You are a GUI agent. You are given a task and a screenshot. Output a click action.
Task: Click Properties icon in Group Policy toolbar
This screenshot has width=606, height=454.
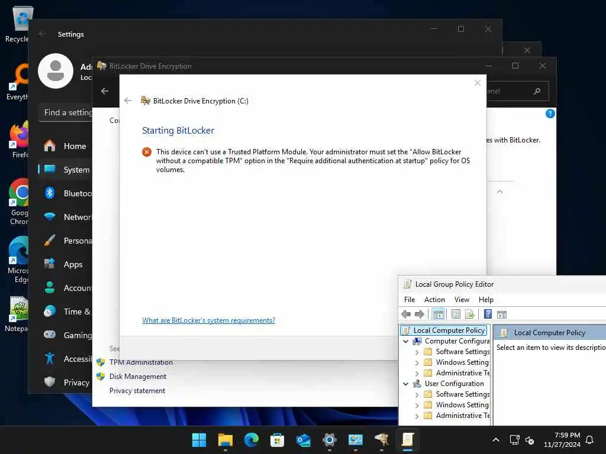pyautogui.click(x=456, y=314)
